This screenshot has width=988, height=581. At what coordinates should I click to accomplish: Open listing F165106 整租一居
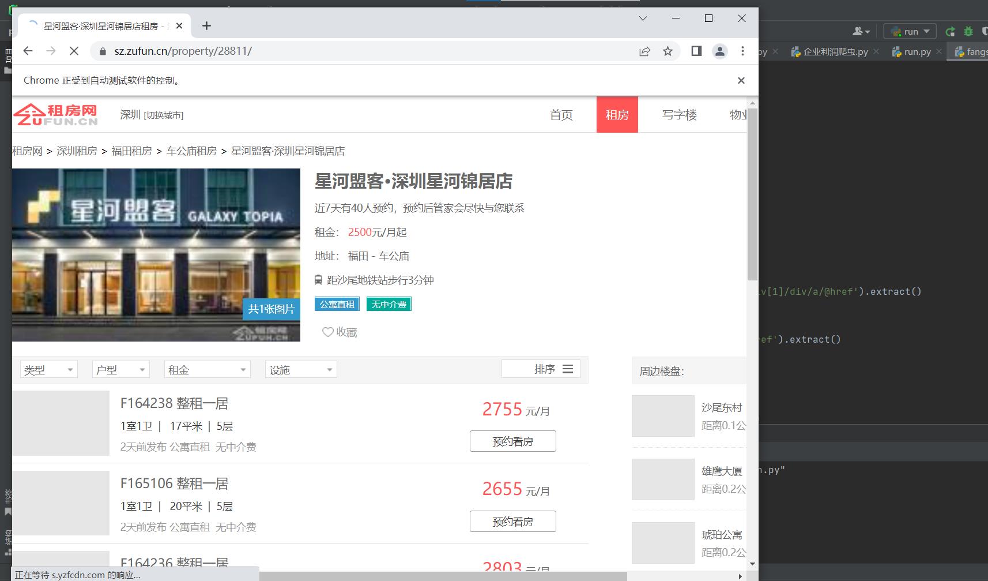174,483
